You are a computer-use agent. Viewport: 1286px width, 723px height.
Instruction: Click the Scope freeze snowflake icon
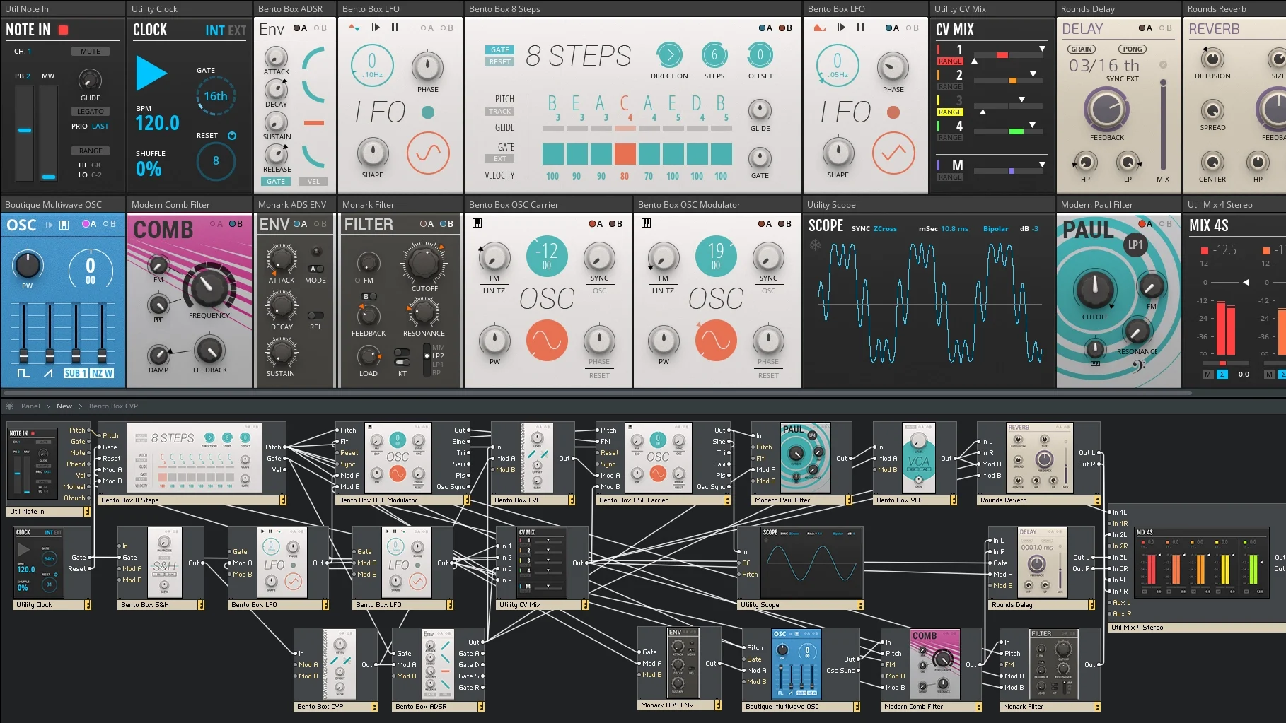(815, 245)
